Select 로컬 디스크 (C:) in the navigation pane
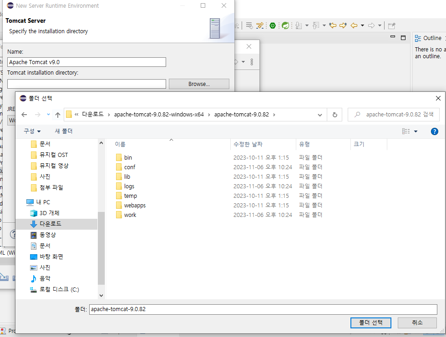The width and height of the screenshot is (446, 337). (x=59, y=290)
